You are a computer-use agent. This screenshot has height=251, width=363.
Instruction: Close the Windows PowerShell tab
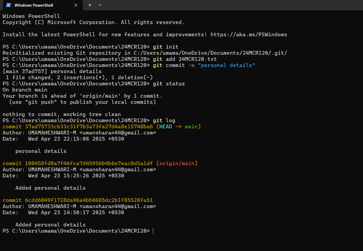click(x=76, y=5)
